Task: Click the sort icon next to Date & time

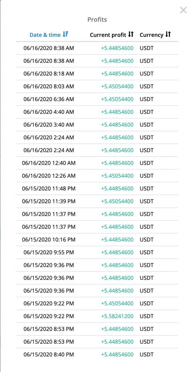Action: 65,34
